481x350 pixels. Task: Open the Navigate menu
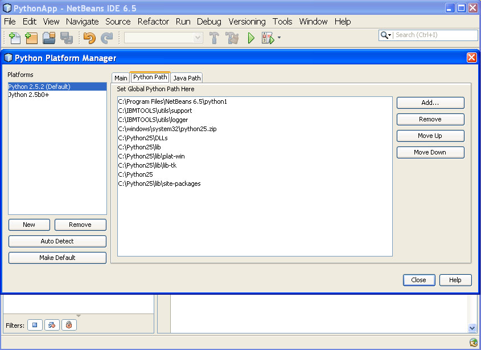[x=82, y=22]
